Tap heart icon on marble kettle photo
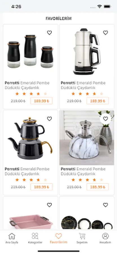This screenshot has height=254, width=117. pos(105,119)
